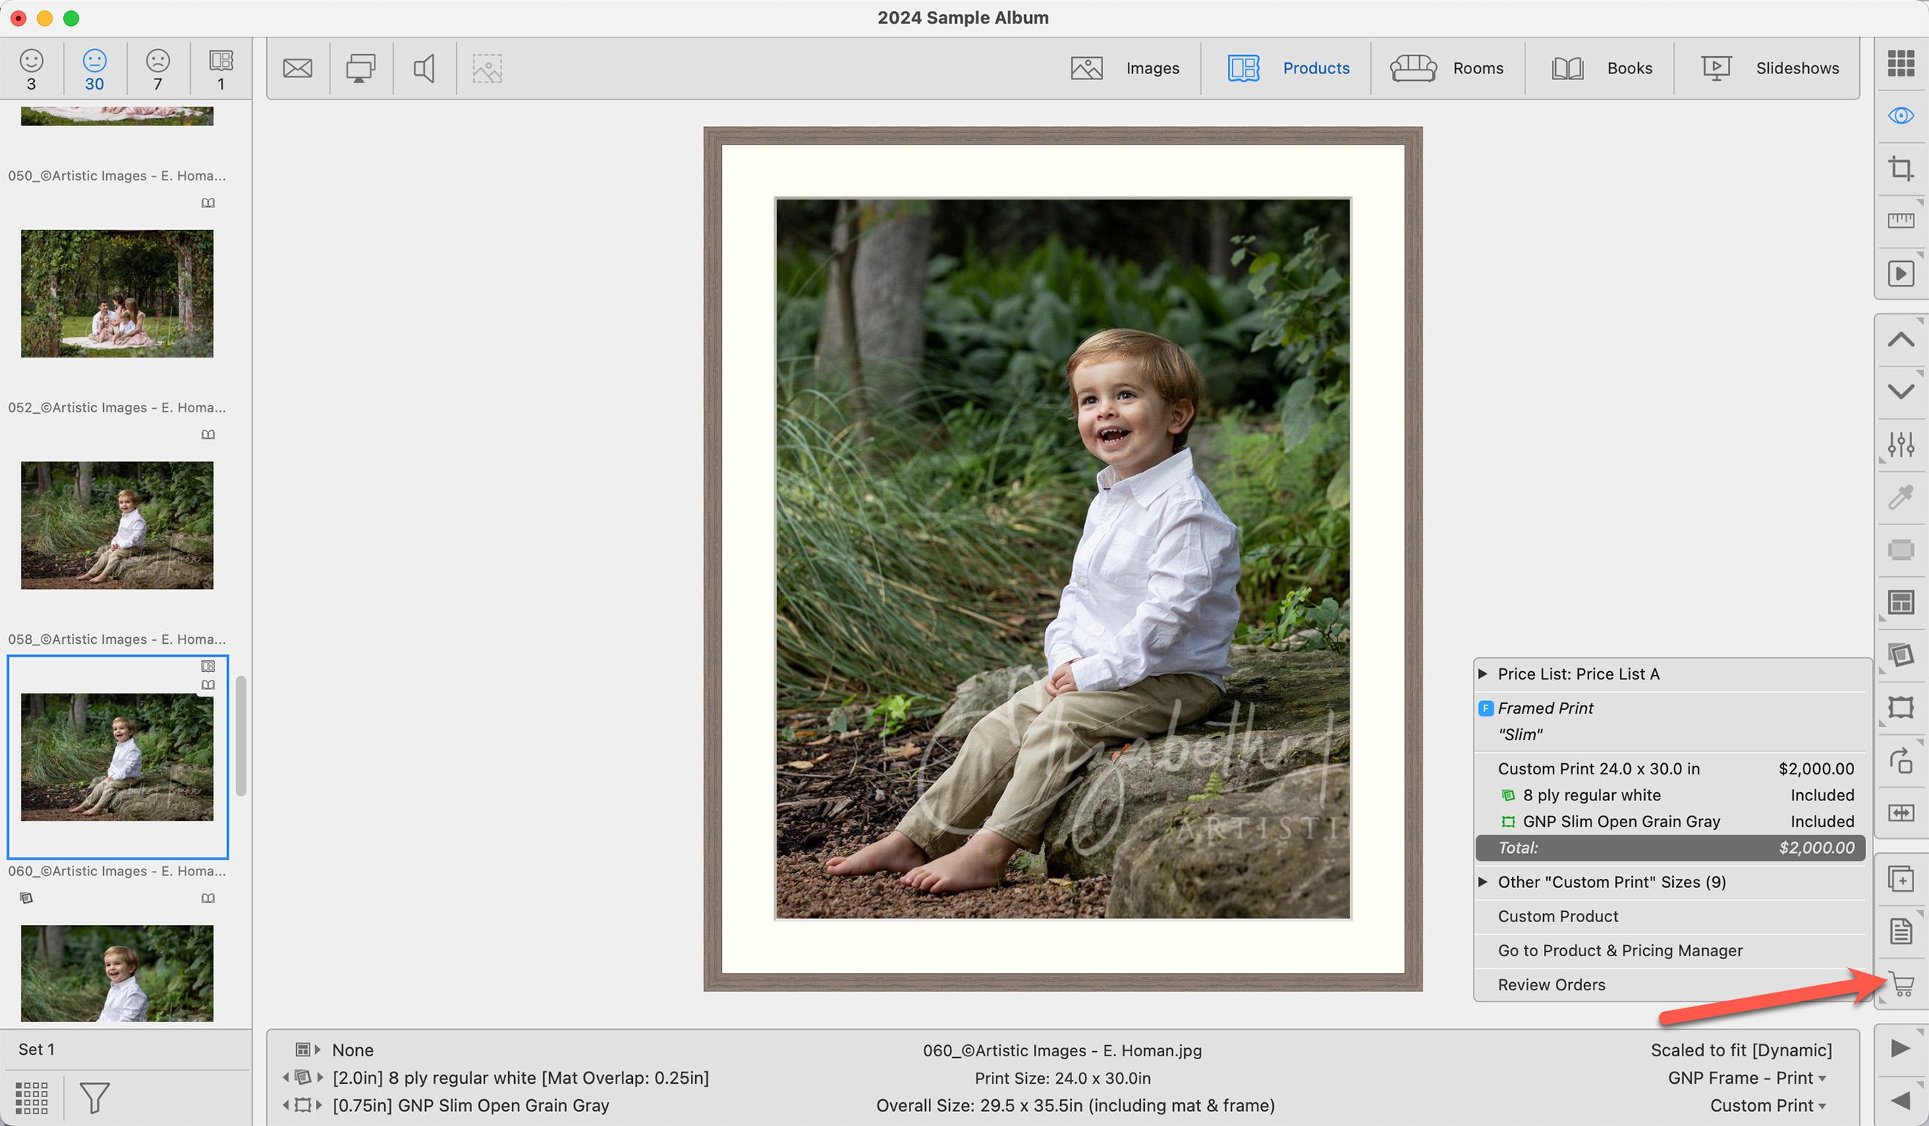Click the shopping cart icon
Viewport: 1929px width, 1126px height.
1902,983
